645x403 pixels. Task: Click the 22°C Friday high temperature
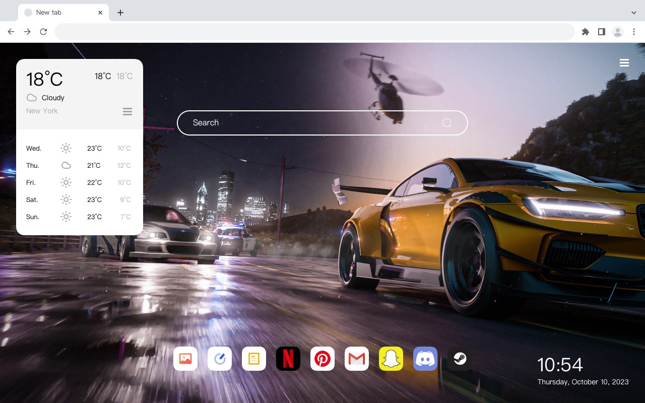94,182
